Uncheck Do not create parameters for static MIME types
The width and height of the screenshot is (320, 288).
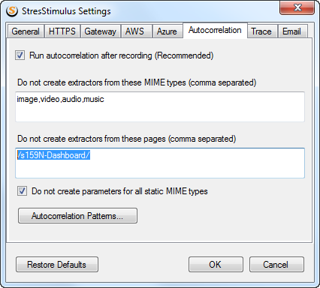coord(22,191)
